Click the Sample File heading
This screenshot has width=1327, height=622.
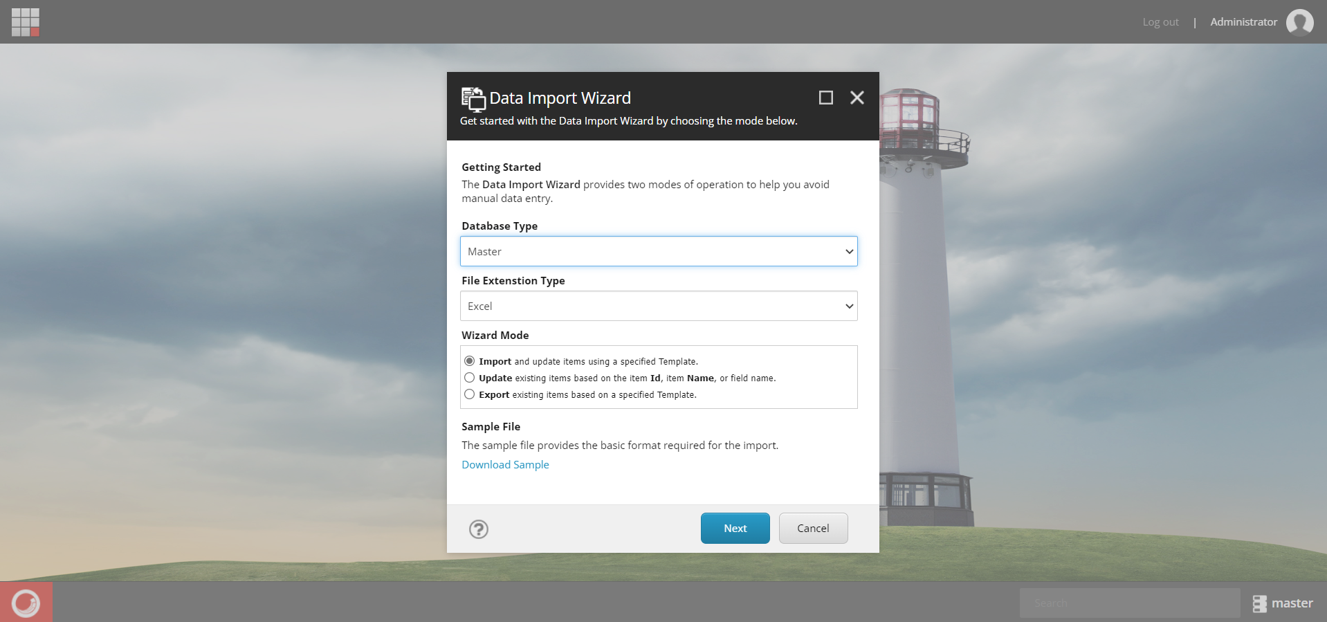click(491, 427)
